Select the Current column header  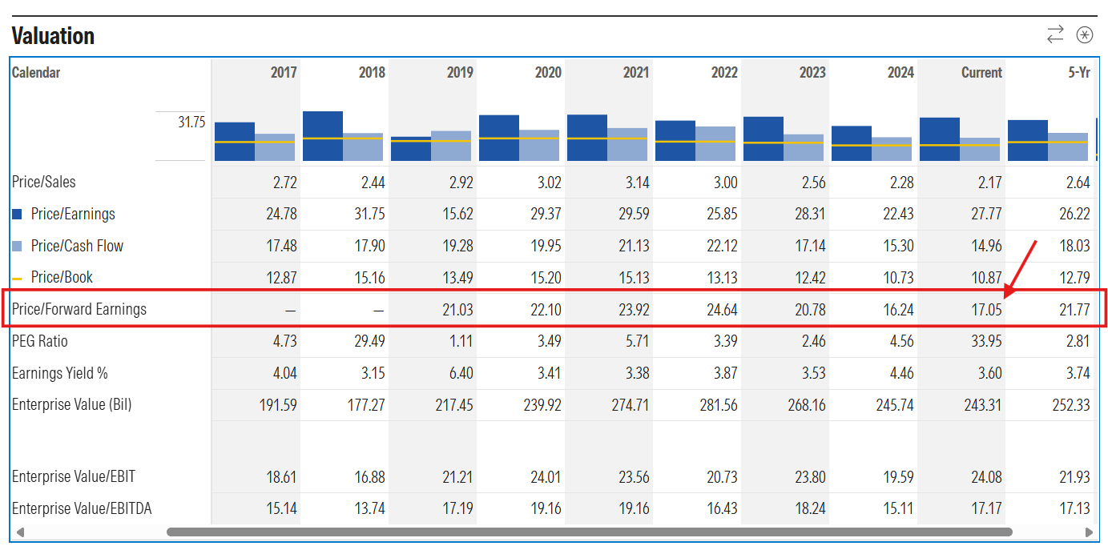981,73
